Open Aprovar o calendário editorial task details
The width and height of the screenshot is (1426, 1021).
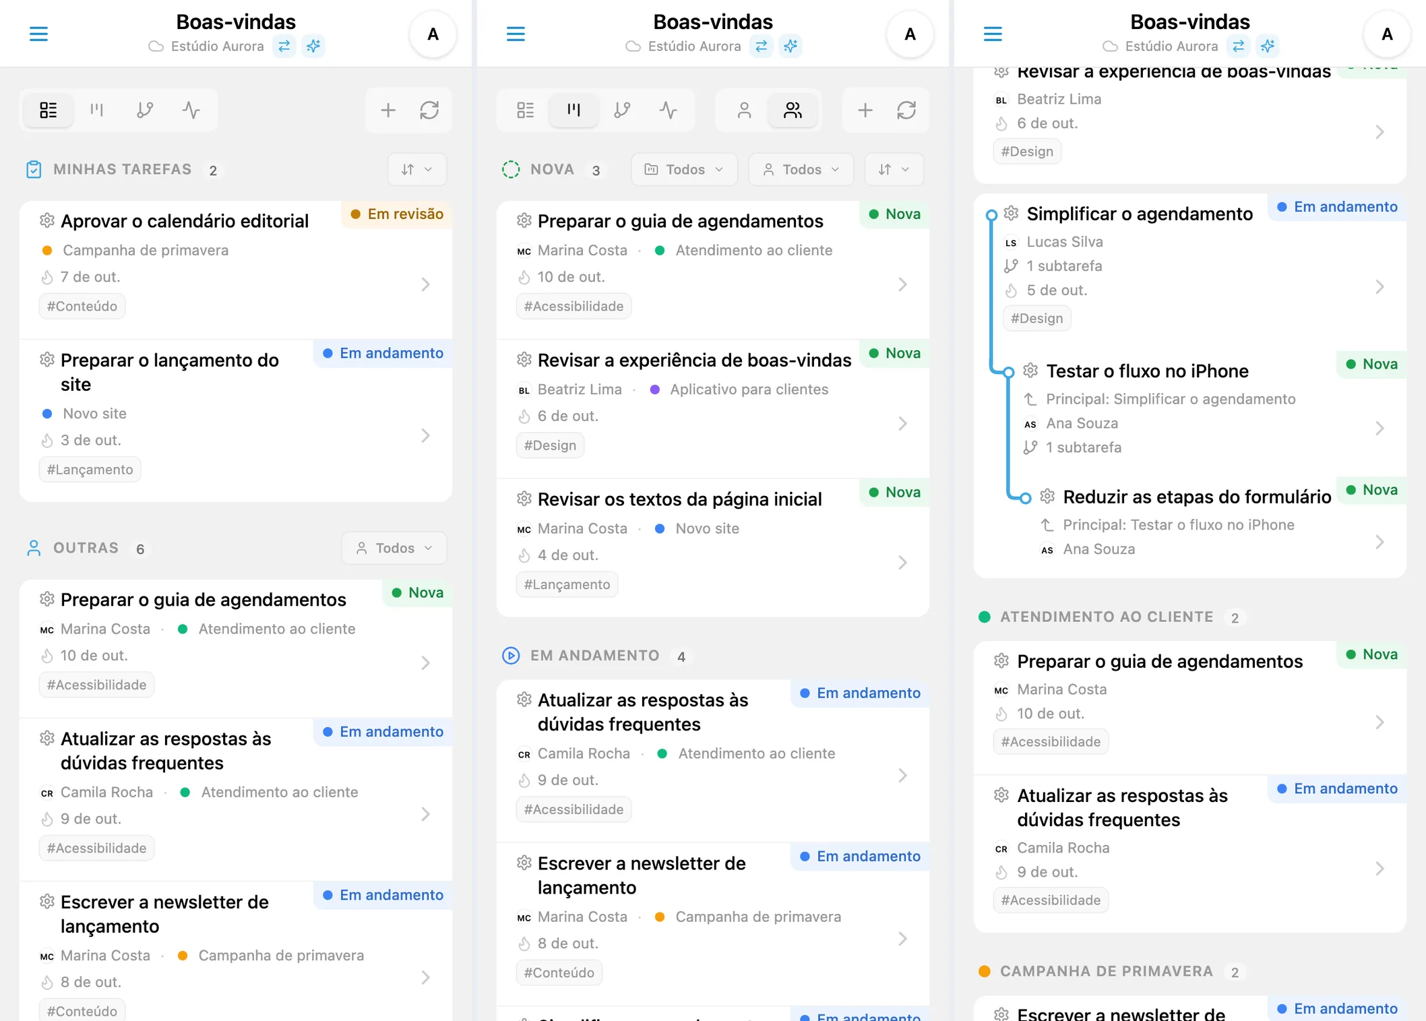pos(236,270)
